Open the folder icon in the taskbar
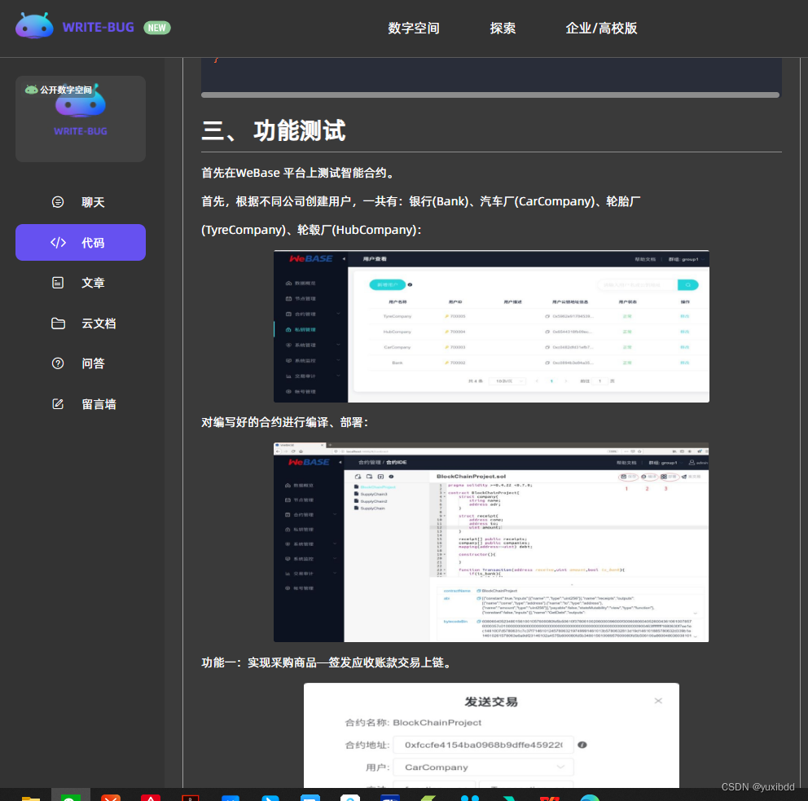This screenshot has width=808, height=801. click(32, 796)
